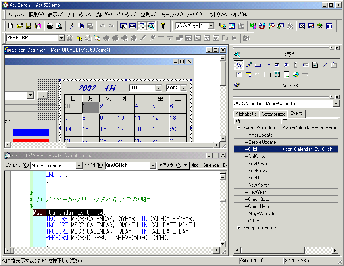Open the イベント (ev)Click dropdown
344x266 pixels.
coord(152,165)
